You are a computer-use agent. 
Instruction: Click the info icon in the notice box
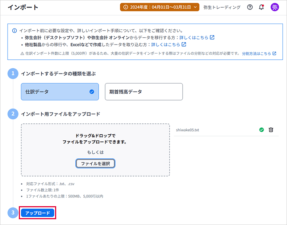pos(14,30)
